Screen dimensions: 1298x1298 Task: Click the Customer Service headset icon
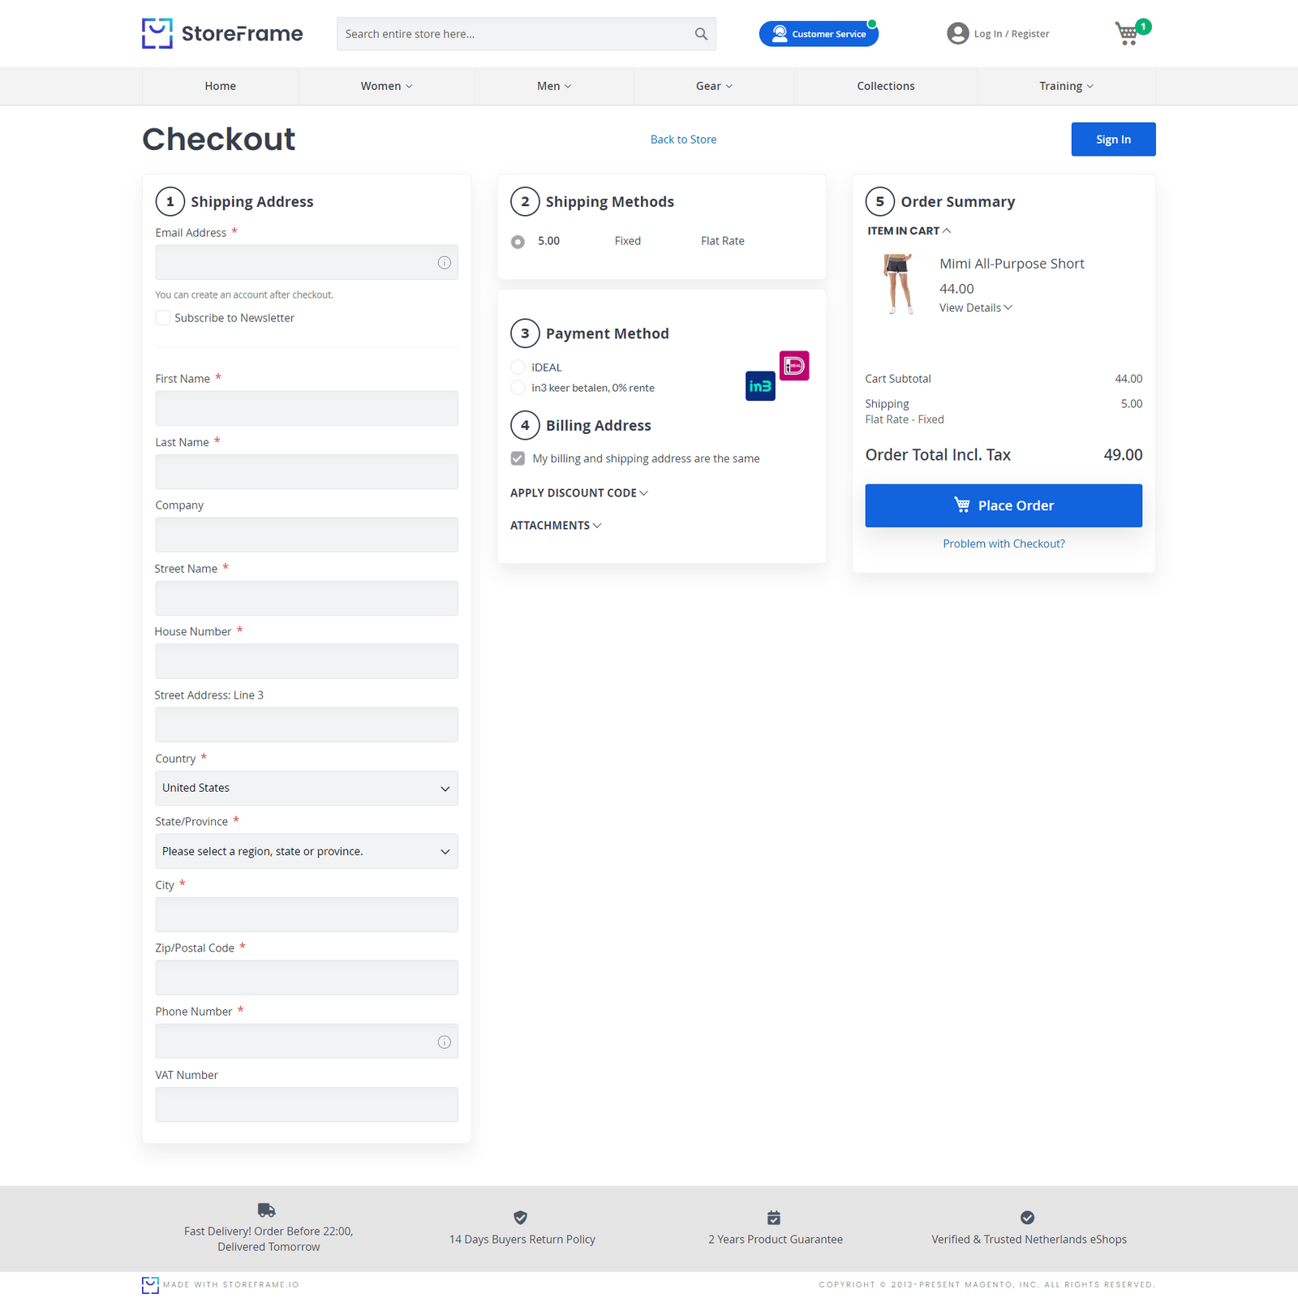(780, 33)
